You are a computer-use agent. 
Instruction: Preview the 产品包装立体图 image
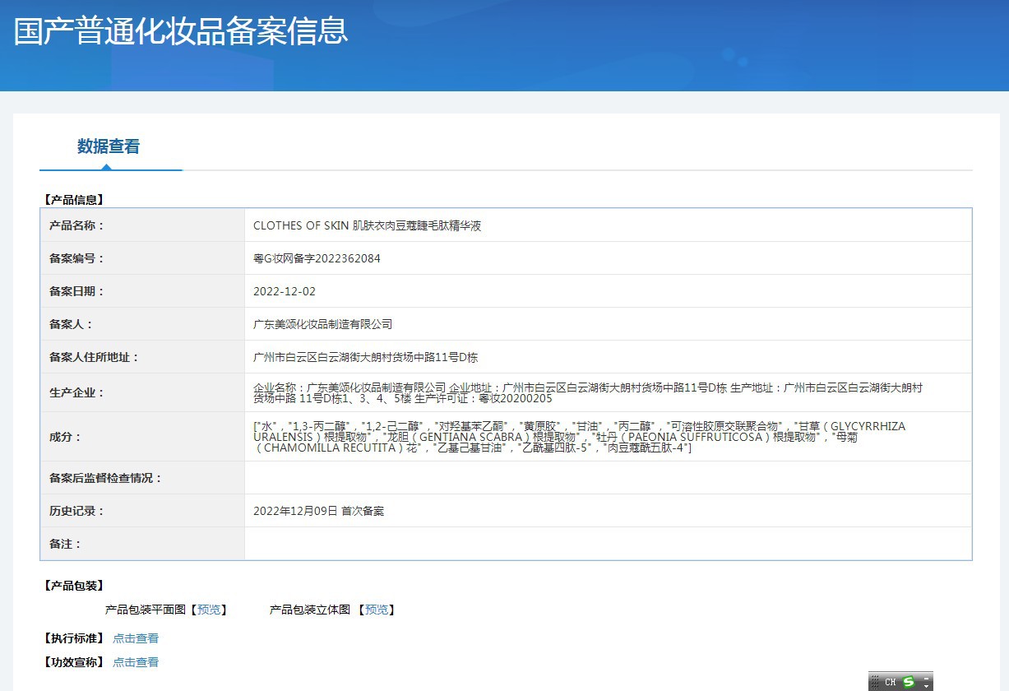[377, 610]
